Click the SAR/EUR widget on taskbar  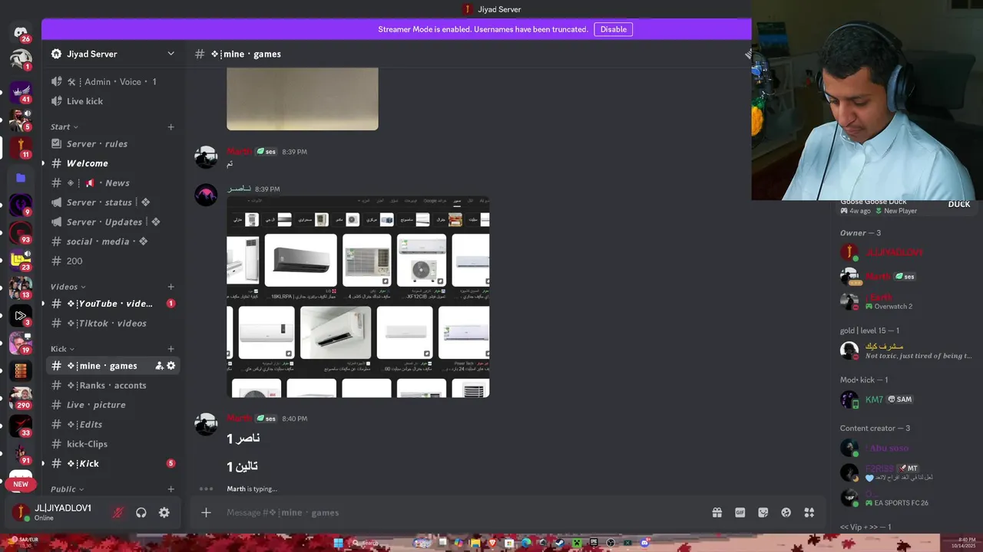(25, 542)
